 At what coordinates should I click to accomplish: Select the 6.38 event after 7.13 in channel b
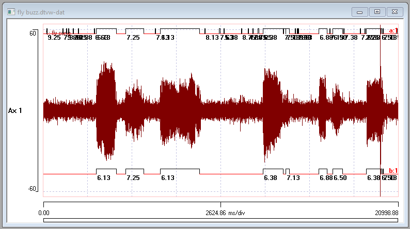pyautogui.click(x=374, y=178)
